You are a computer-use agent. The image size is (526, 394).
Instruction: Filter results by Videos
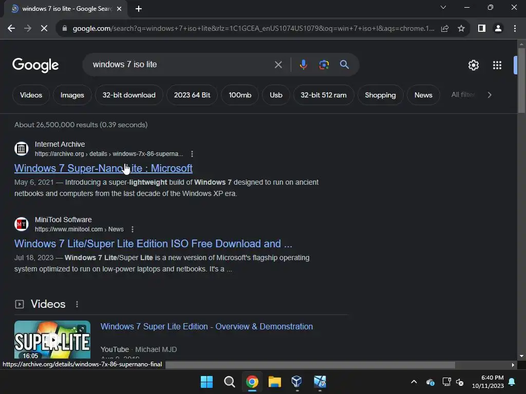[x=31, y=95]
